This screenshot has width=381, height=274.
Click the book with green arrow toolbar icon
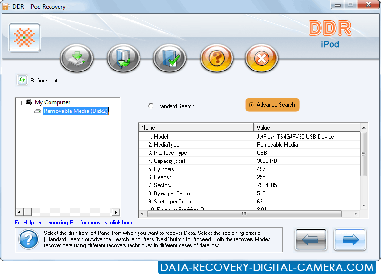click(x=123, y=58)
